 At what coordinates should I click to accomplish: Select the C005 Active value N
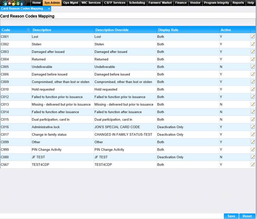[235, 67]
